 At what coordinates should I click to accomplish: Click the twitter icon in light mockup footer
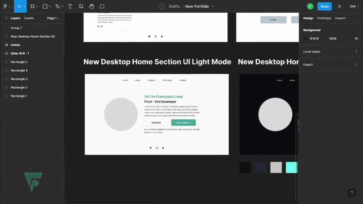tap(163, 148)
